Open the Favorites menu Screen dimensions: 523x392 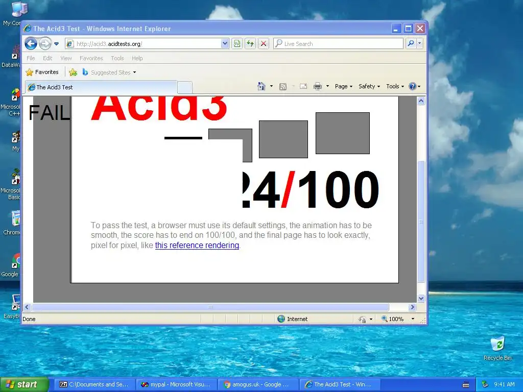coord(91,58)
